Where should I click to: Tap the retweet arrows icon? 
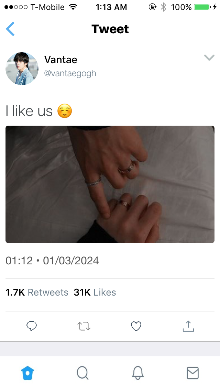click(84, 326)
